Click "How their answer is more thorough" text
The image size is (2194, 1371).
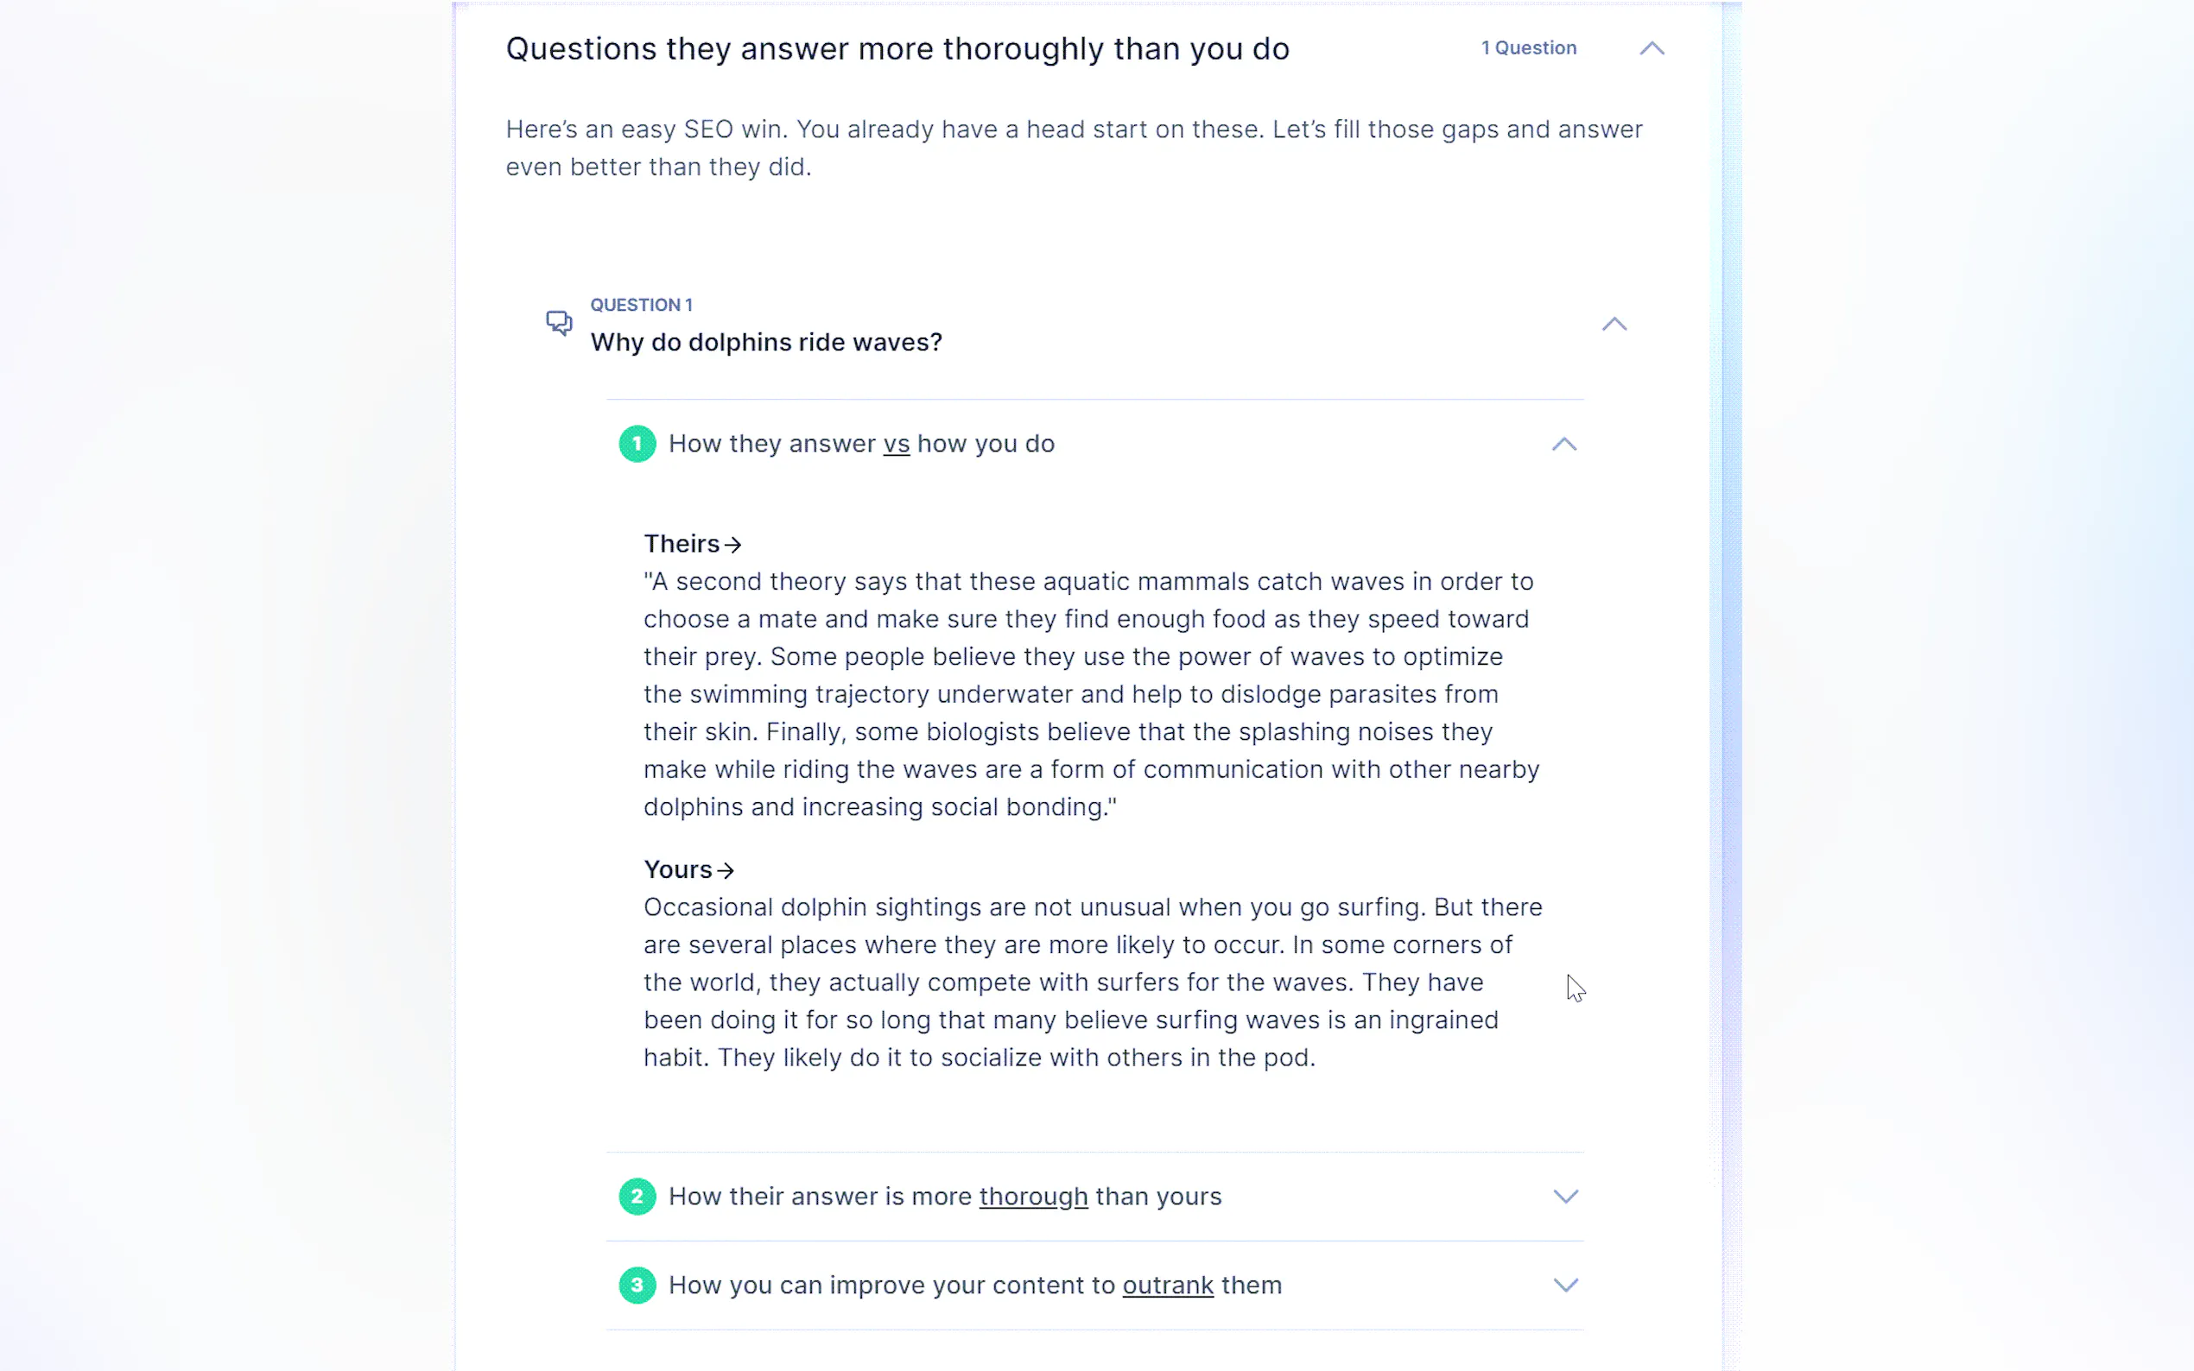(x=944, y=1196)
